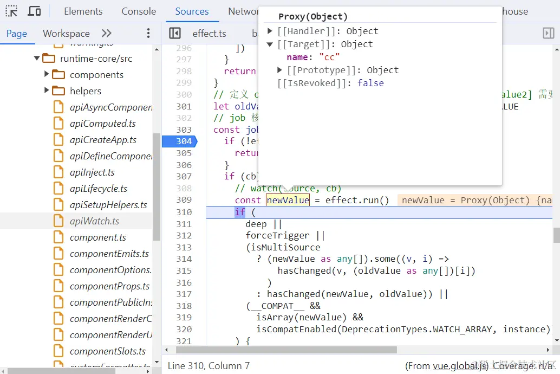The width and height of the screenshot is (560, 374).
Task: Toggle the file navigator sidebar icon
Action: click(175, 33)
